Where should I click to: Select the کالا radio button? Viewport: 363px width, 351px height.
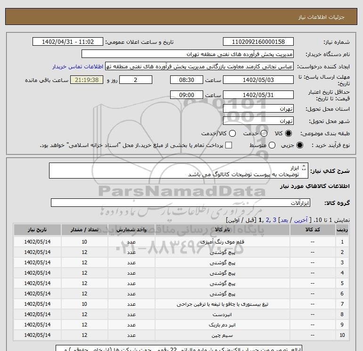(289, 133)
